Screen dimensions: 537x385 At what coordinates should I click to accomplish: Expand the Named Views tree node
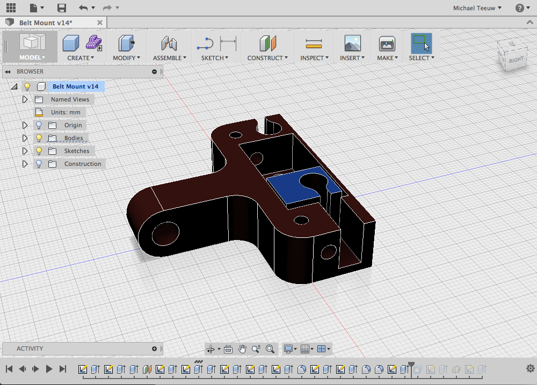25,99
